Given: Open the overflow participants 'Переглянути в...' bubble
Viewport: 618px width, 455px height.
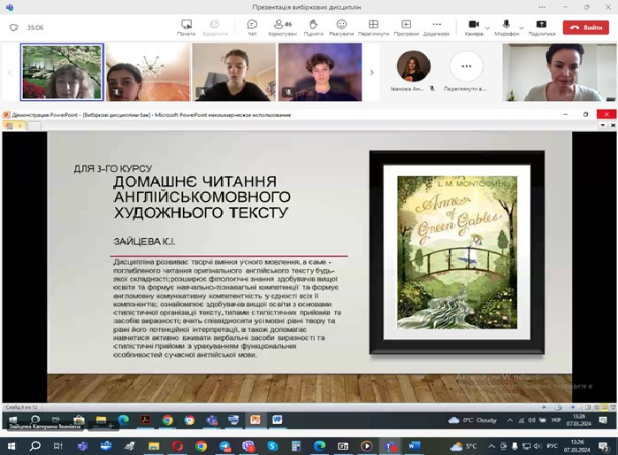Looking at the screenshot, I should coord(466,67).
